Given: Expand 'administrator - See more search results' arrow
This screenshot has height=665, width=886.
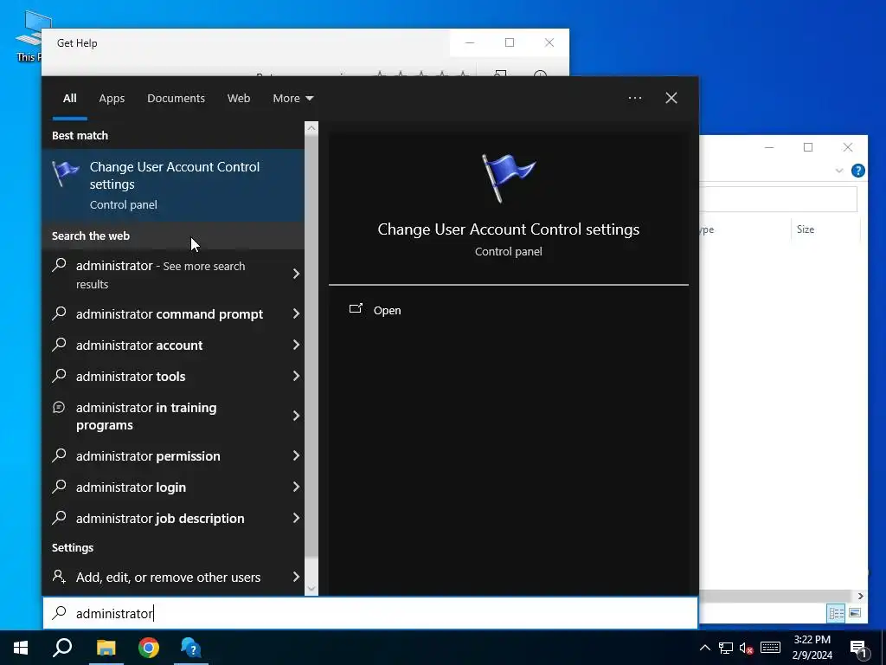Looking at the screenshot, I should [x=296, y=274].
